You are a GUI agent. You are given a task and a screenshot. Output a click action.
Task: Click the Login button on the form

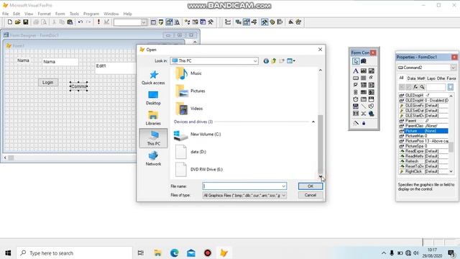[48, 83]
